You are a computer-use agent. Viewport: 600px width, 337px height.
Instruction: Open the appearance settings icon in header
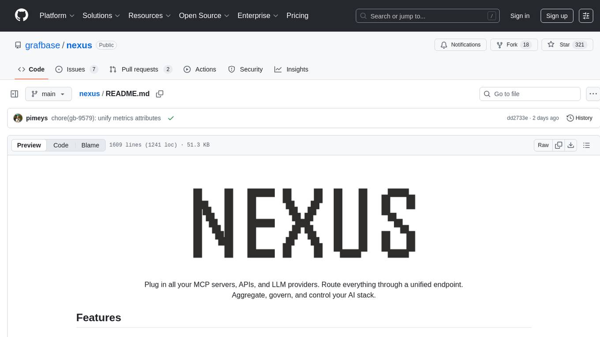(x=586, y=16)
